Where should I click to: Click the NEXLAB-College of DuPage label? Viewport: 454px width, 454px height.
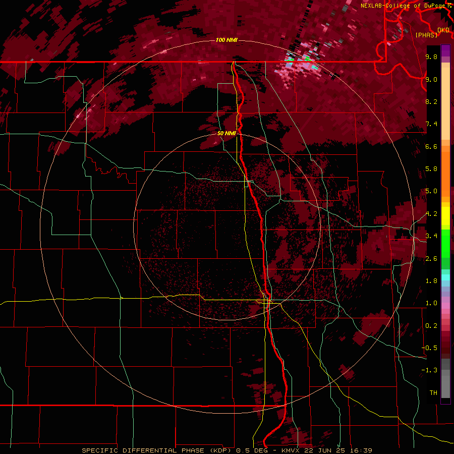click(403, 6)
